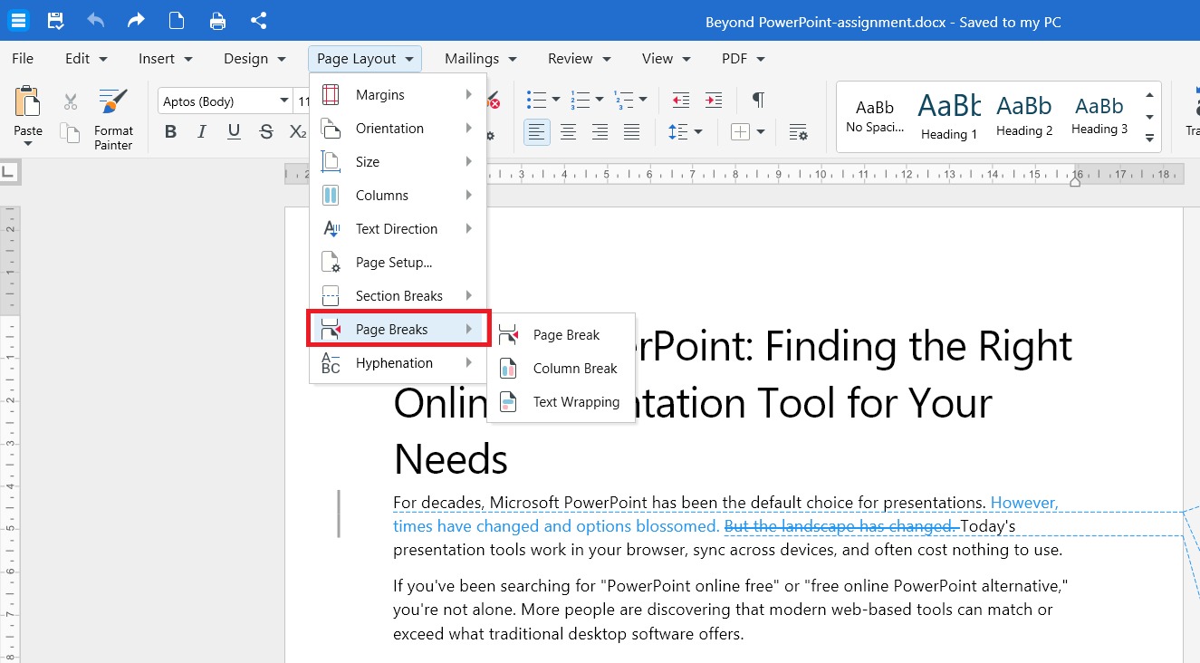Screen dimensions: 1200x663
Task: Undo the last action
Action: (x=96, y=20)
